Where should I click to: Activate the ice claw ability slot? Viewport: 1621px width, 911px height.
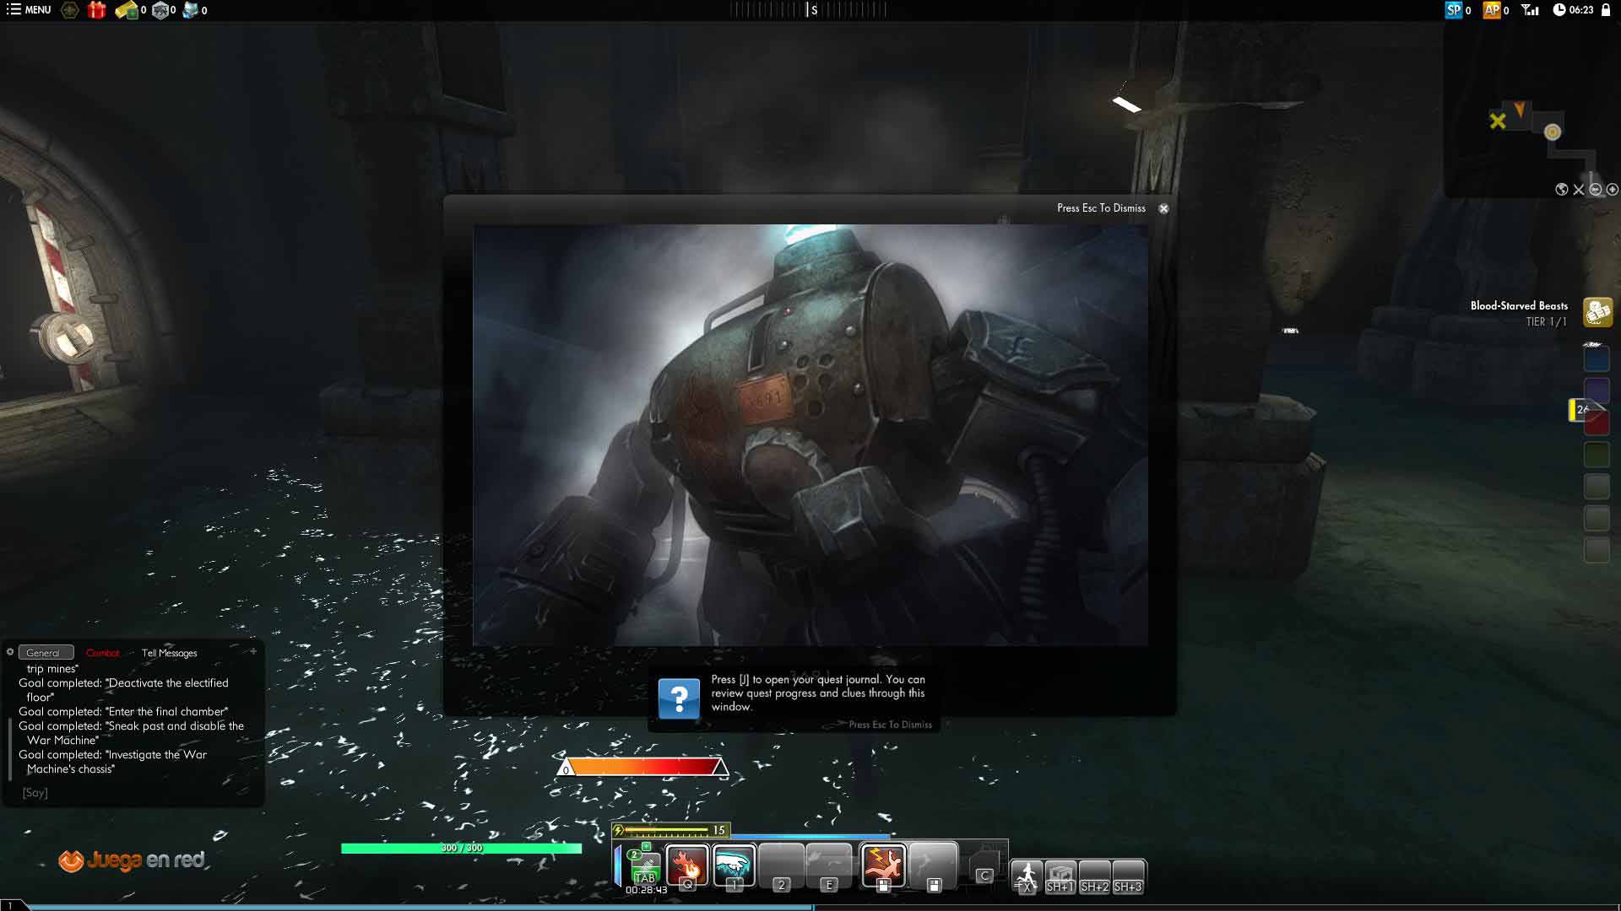click(734, 865)
